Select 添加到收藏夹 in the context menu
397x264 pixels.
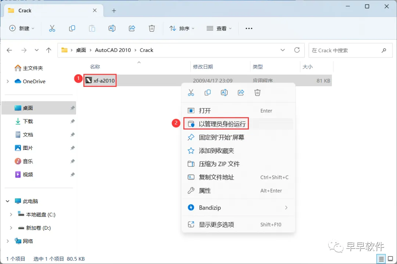pos(238,151)
